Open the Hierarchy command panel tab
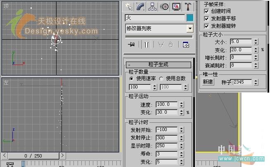Viewport: 270px width, 167px height. coord(152,7)
